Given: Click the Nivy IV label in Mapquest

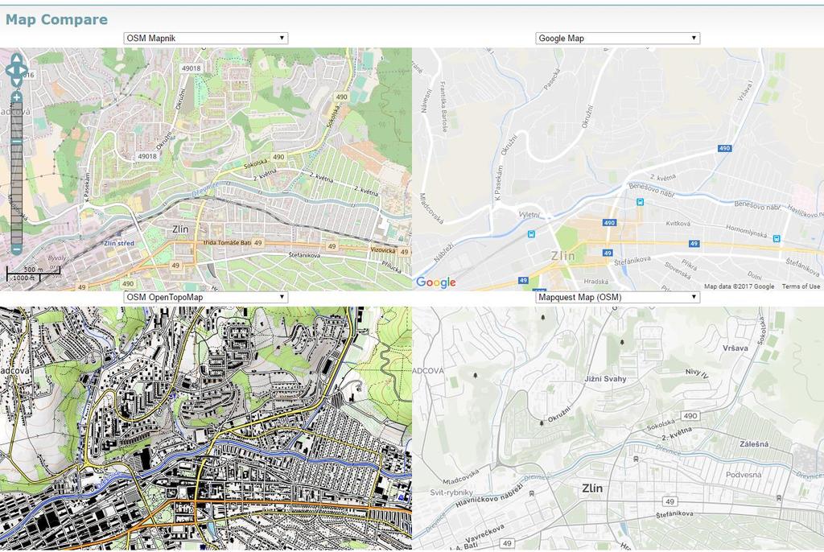Looking at the screenshot, I should pyautogui.click(x=698, y=373).
